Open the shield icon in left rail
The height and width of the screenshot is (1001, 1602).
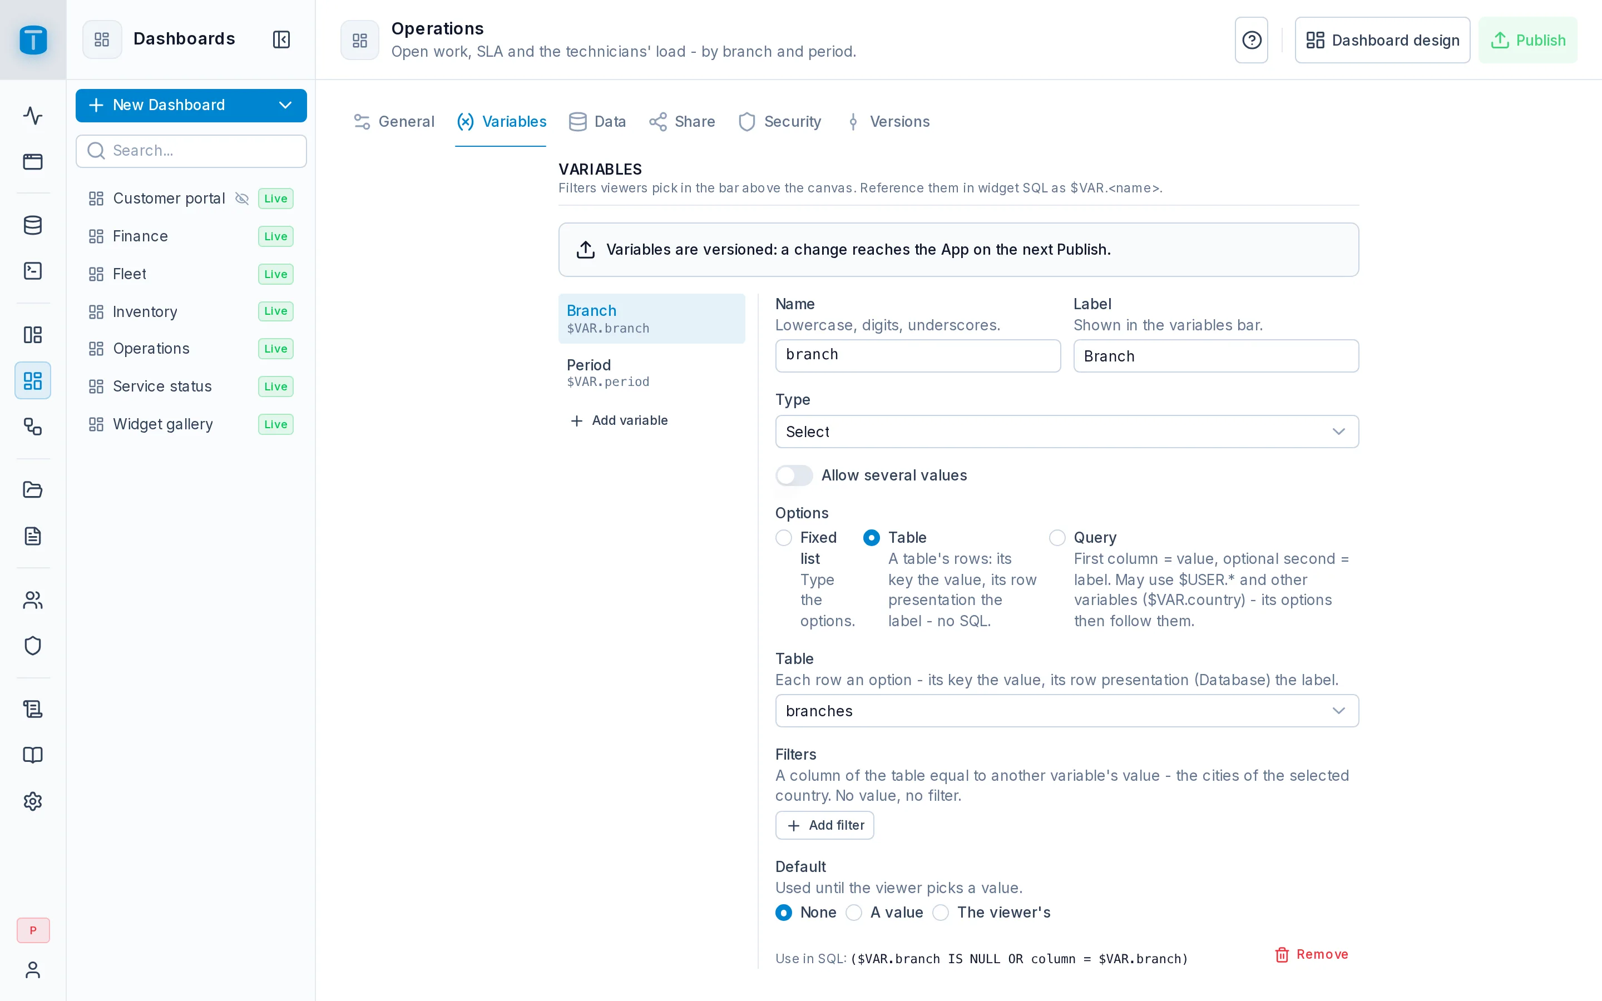(32, 646)
